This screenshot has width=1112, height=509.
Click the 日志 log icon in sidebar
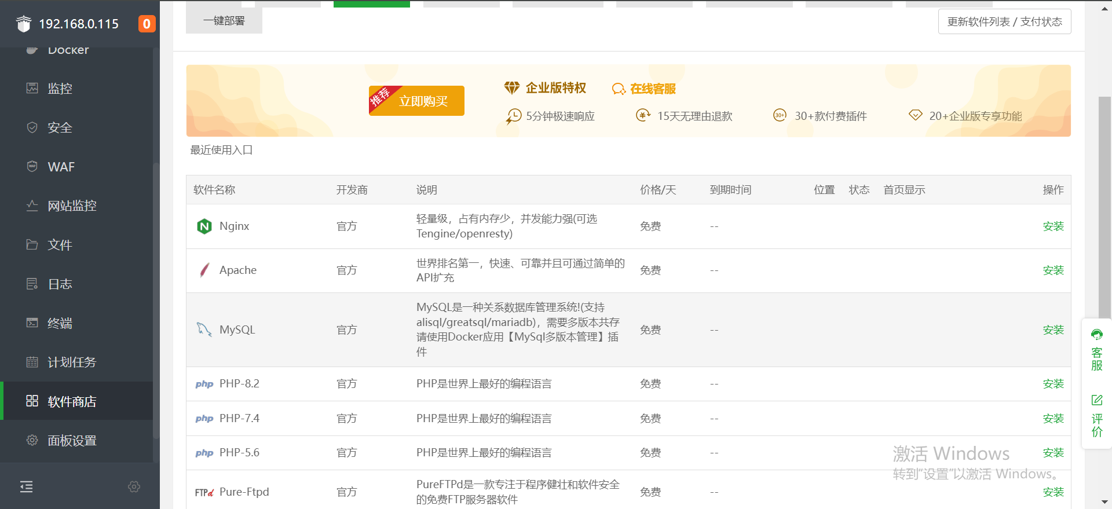(x=32, y=284)
